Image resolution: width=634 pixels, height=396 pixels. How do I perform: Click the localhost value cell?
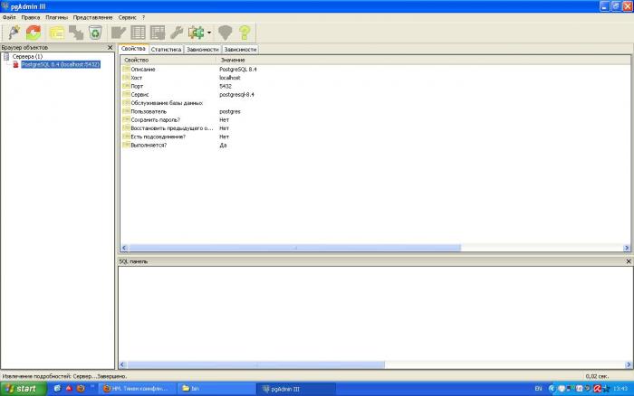[x=230, y=78]
